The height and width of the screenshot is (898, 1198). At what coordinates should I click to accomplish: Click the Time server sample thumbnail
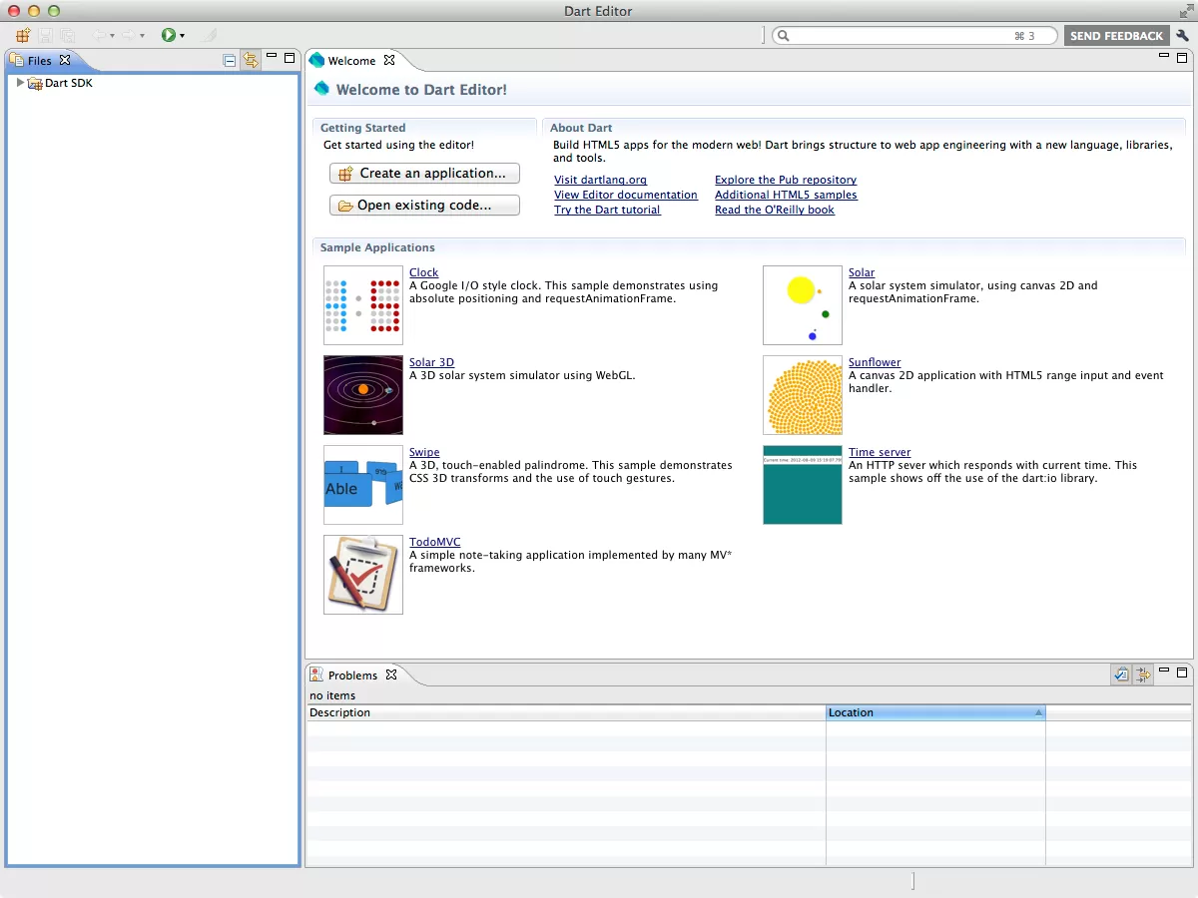pos(803,485)
